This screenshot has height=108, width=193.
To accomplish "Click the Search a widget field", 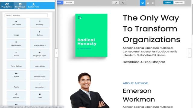I will (26, 15).
